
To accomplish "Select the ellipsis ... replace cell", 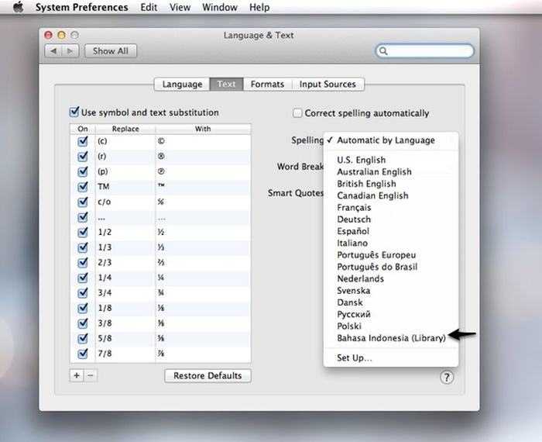I will point(125,217).
